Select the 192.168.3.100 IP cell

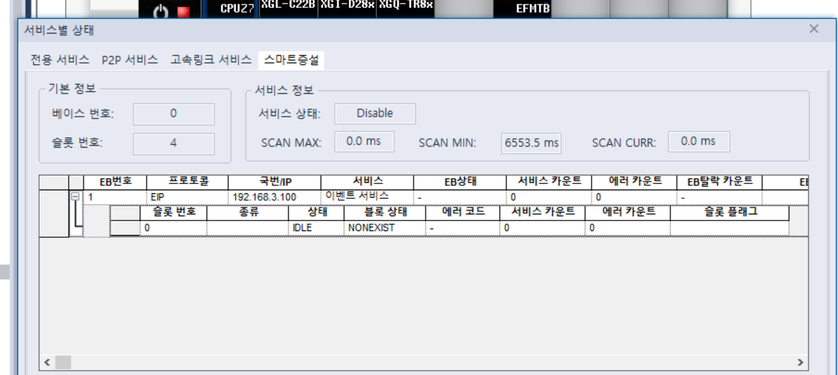(264, 197)
